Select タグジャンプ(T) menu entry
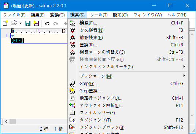The image size is (196, 134). click(128, 120)
